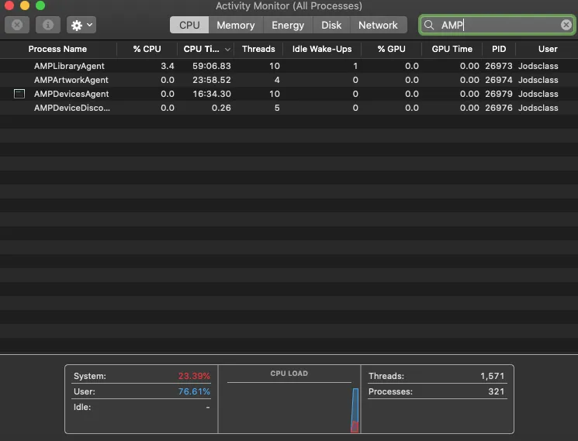Click the 3.4 % CPU value
The height and width of the screenshot is (441, 578).
click(168, 66)
